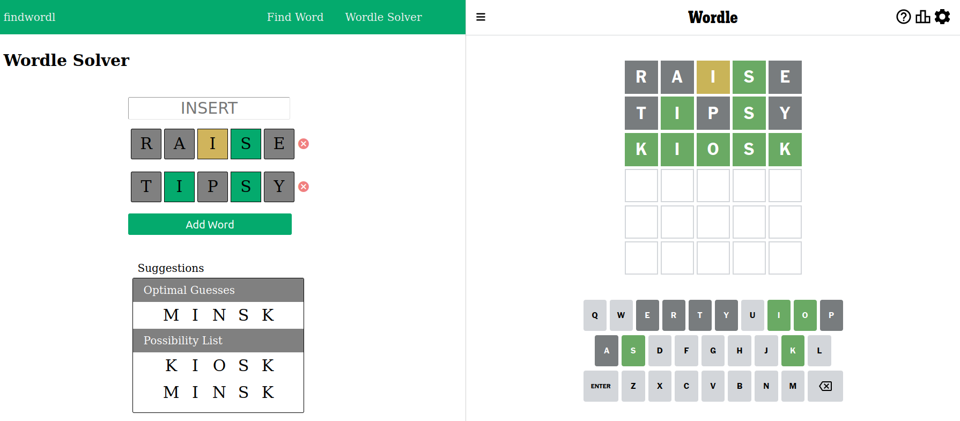The image size is (960, 421).
Task: Click the gray E key on keyboard
Action: [x=647, y=315]
